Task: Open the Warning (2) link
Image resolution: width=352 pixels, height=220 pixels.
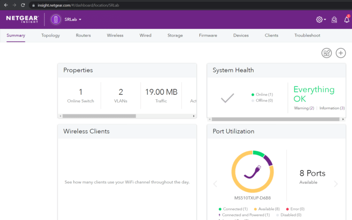Action: [x=304, y=108]
